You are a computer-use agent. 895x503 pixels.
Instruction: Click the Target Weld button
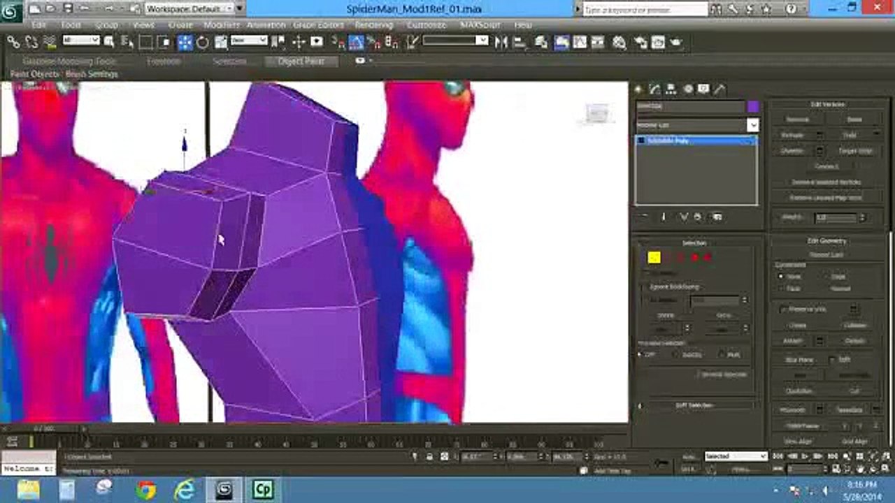click(854, 151)
